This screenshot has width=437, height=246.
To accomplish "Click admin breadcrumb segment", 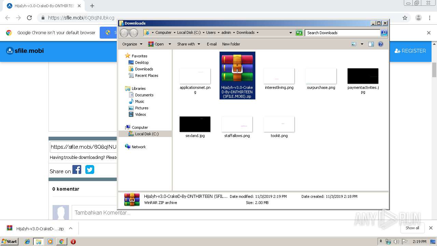I will (226, 33).
